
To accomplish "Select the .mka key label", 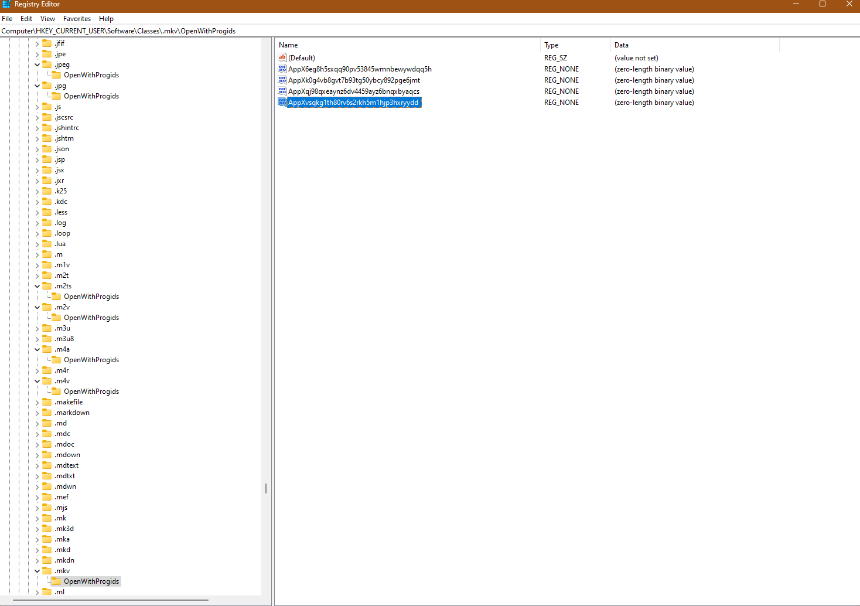I will (62, 539).
